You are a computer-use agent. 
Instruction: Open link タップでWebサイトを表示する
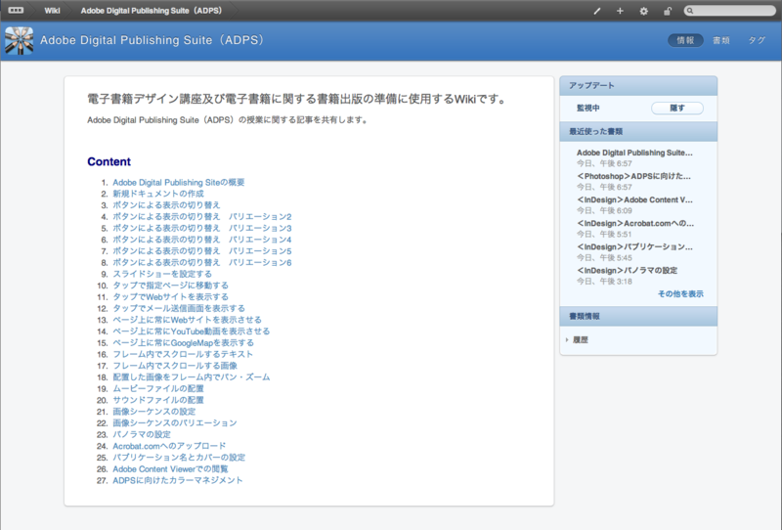(170, 297)
